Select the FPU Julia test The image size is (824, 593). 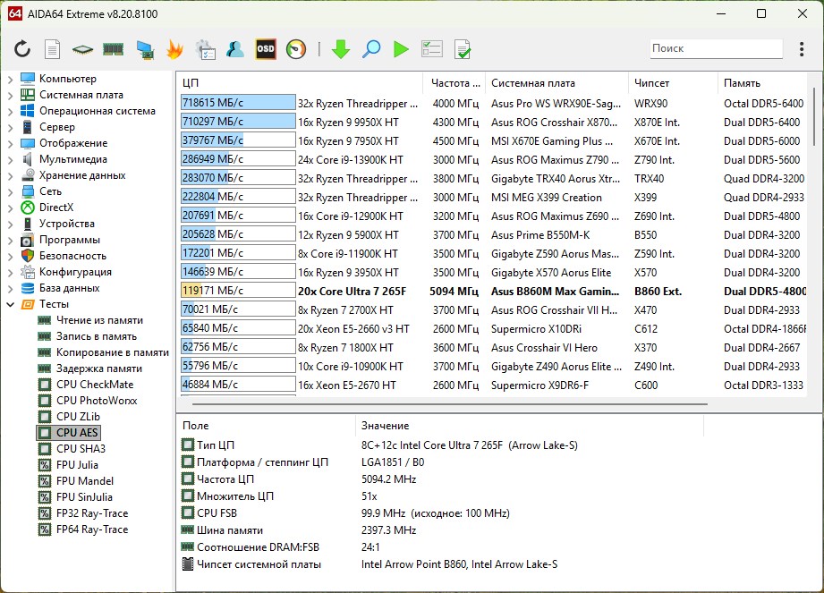pyautogui.click(x=77, y=465)
